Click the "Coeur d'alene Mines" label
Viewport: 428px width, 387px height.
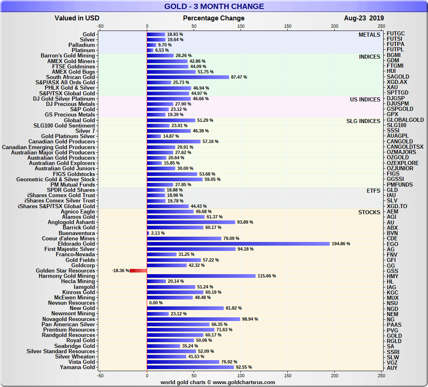coord(68,238)
